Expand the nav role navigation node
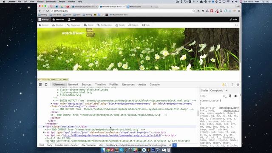 click(x=51, y=104)
